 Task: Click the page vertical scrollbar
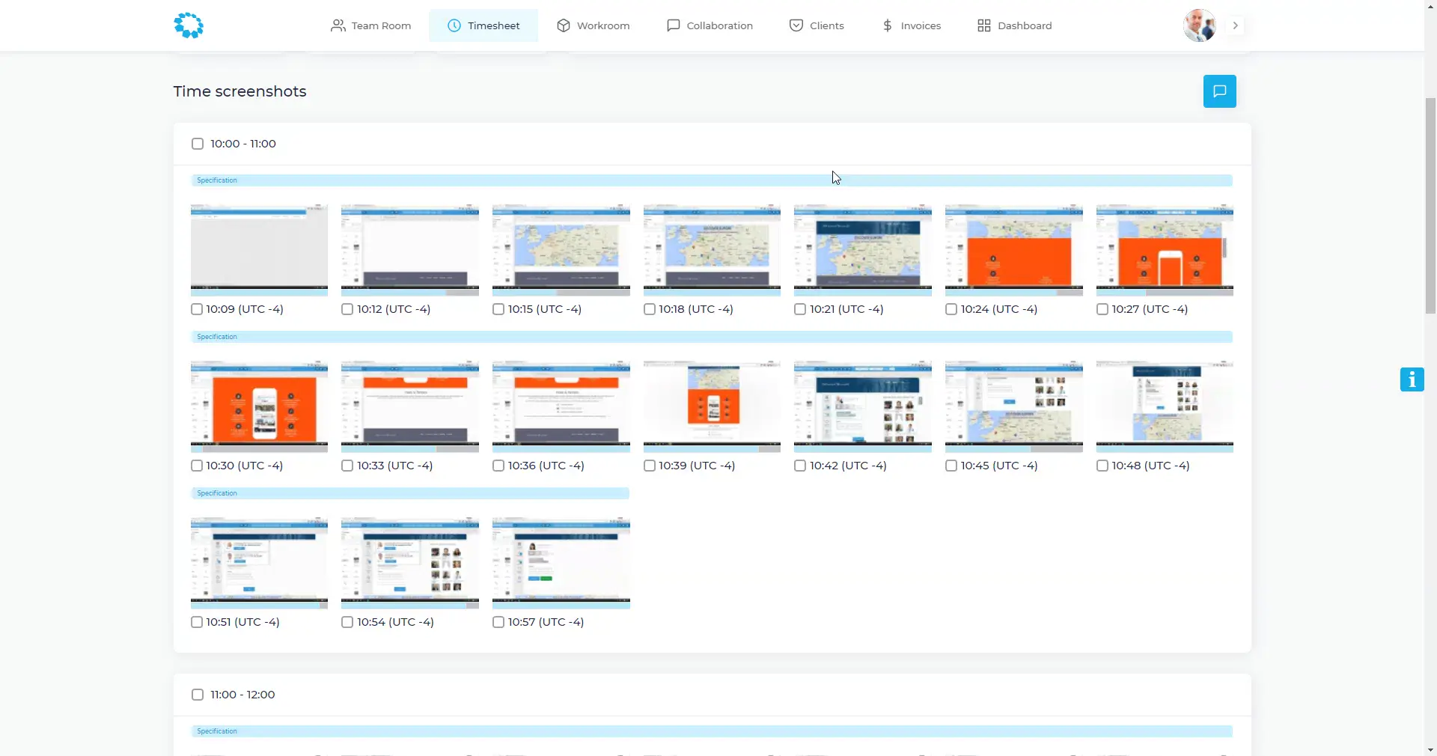pyautogui.click(x=1430, y=206)
